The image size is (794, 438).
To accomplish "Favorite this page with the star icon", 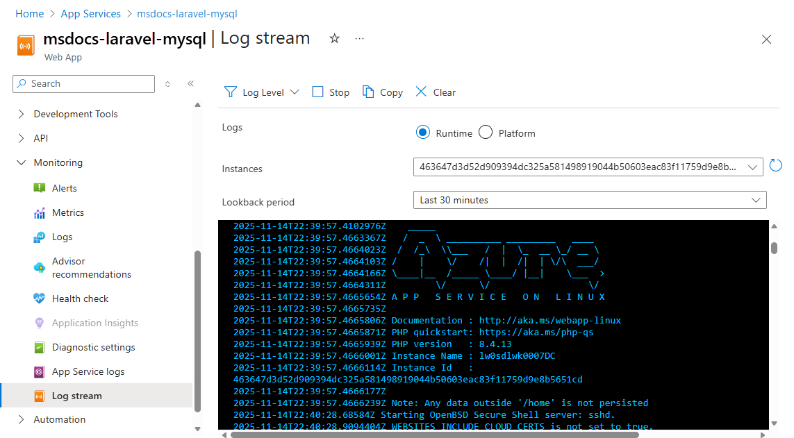I will point(334,38).
